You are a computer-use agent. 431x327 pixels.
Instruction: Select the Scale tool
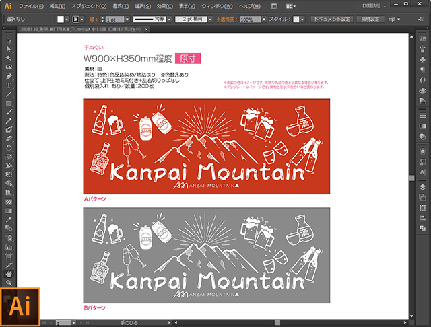pos(9,157)
